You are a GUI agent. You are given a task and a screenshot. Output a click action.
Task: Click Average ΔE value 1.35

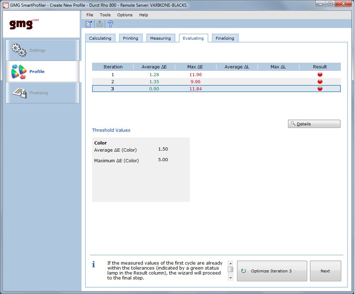point(154,82)
